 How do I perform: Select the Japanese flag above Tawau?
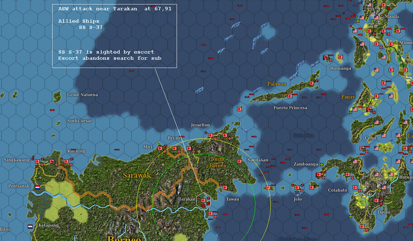[x=225, y=187]
